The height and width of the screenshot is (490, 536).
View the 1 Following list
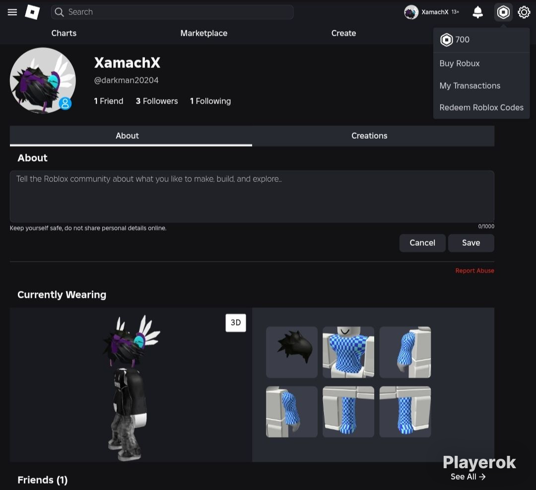coord(210,101)
